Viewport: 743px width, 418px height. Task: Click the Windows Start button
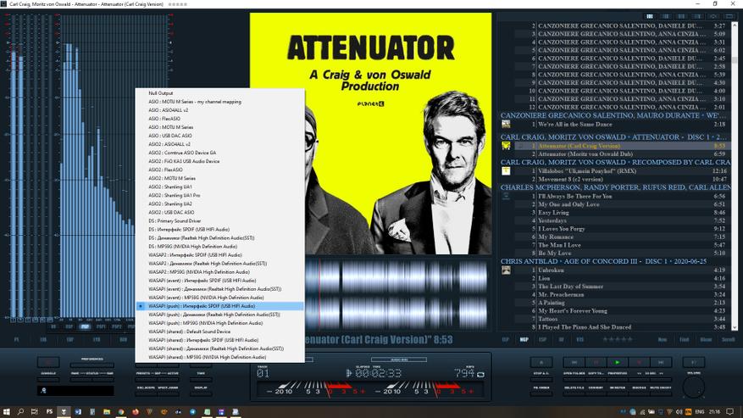(7, 411)
